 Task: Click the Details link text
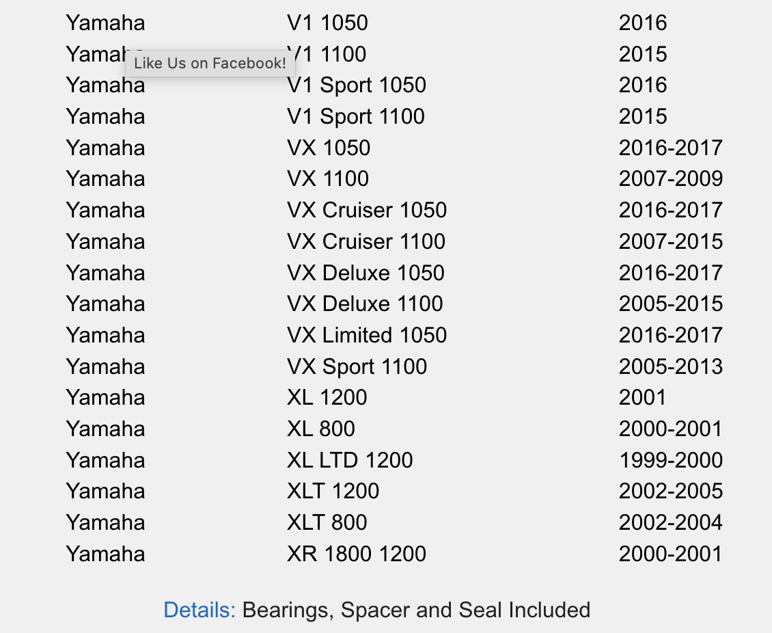[199, 610]
